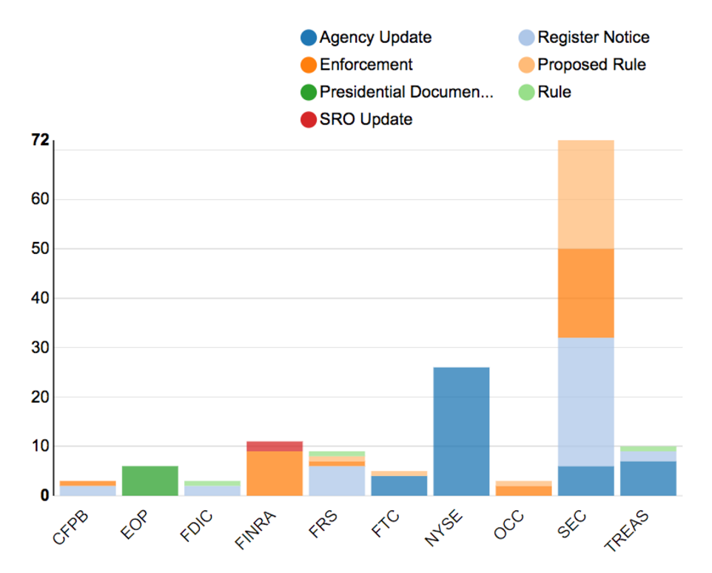
Task: Click the '60' y-axis tick label
Action: (40, 199)
